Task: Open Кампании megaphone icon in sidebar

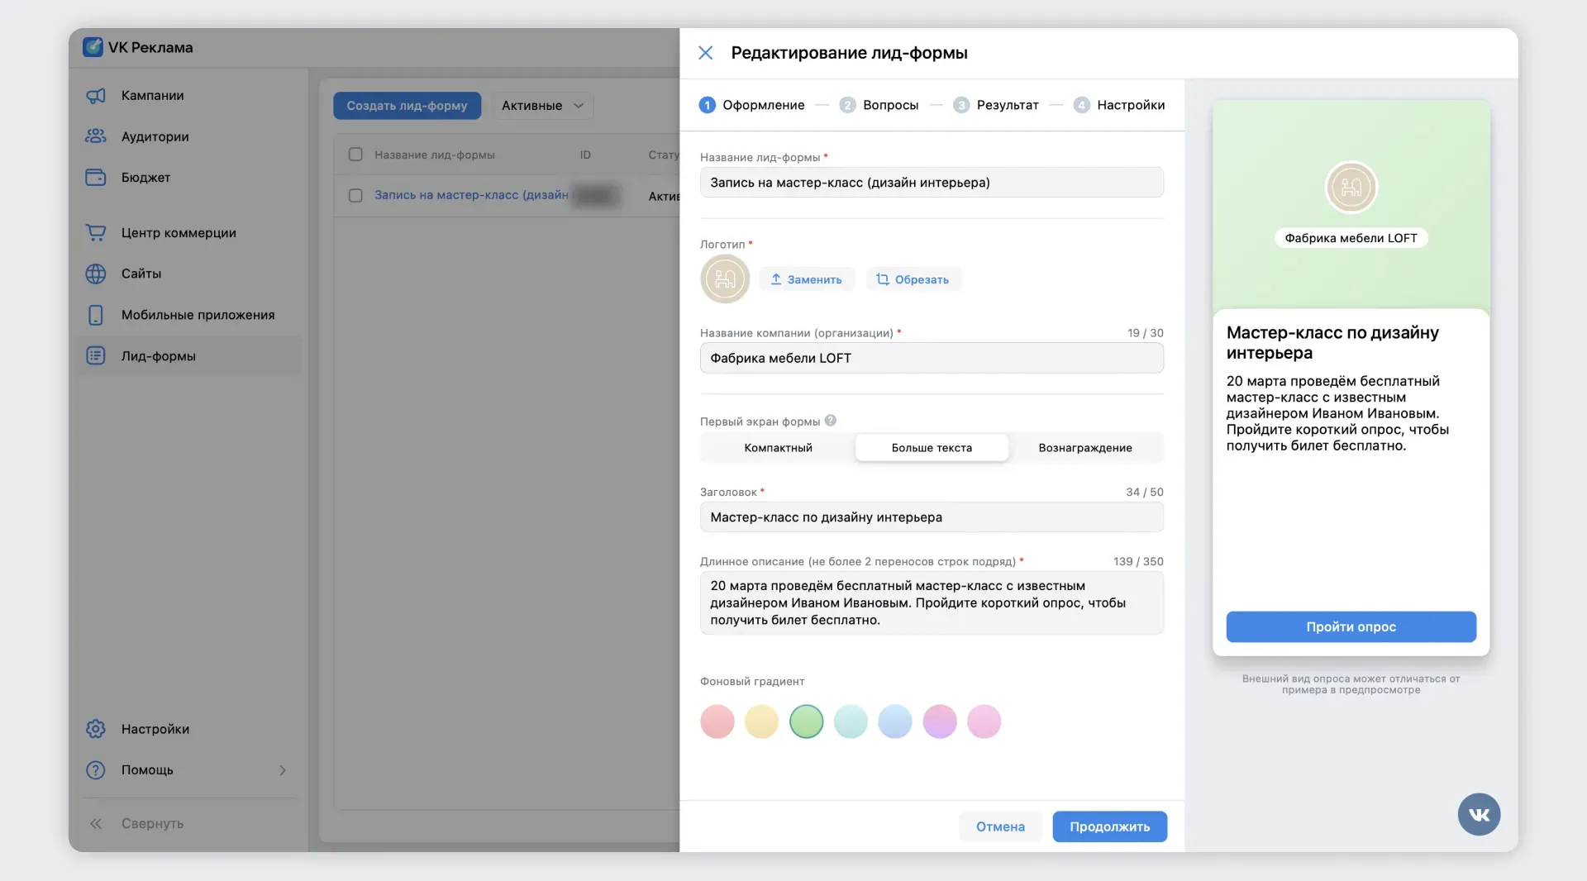Action: (96, 96)
